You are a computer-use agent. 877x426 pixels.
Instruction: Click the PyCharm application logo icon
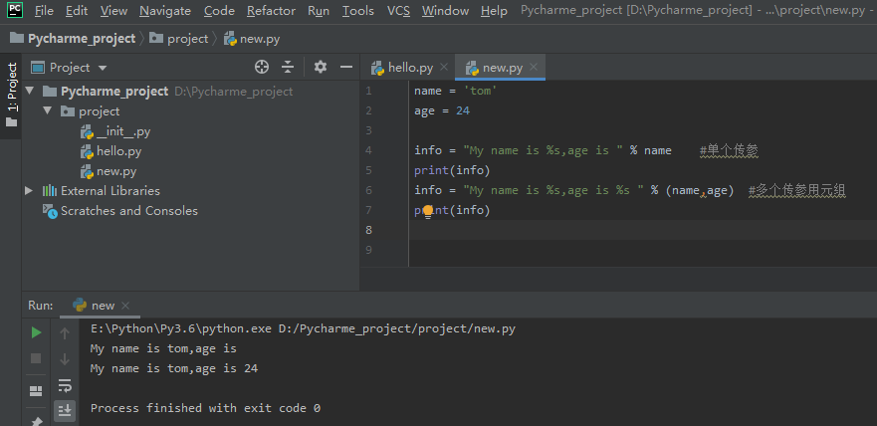16,10
